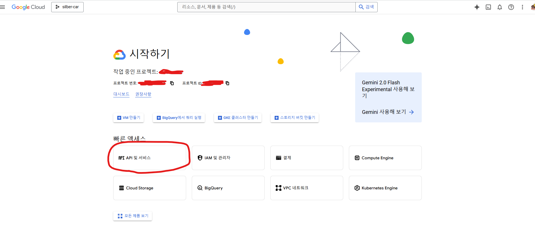Click the Kubernetes Engine hexagon icon
This screenshot has height=249, width=535.
click(357, 188)
